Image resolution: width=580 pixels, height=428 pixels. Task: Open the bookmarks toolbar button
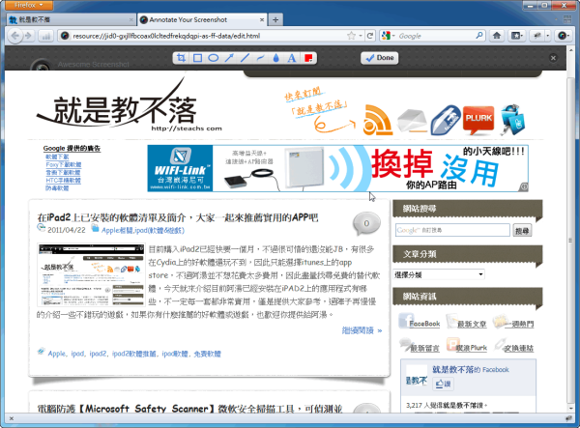pyautogui.click(x=517, y=36)
